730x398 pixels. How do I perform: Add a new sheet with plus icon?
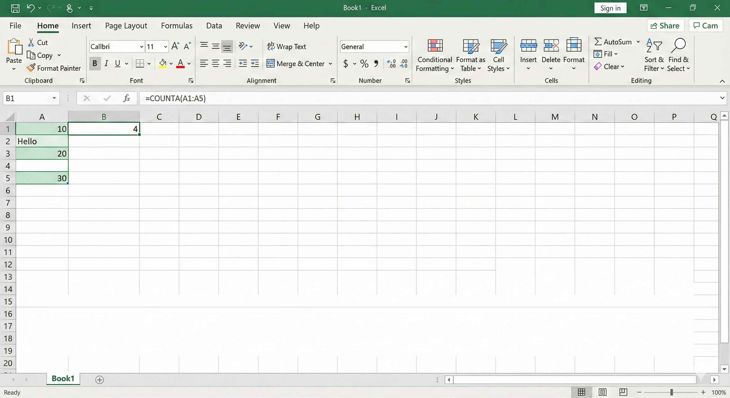click(x=100, y=380)
